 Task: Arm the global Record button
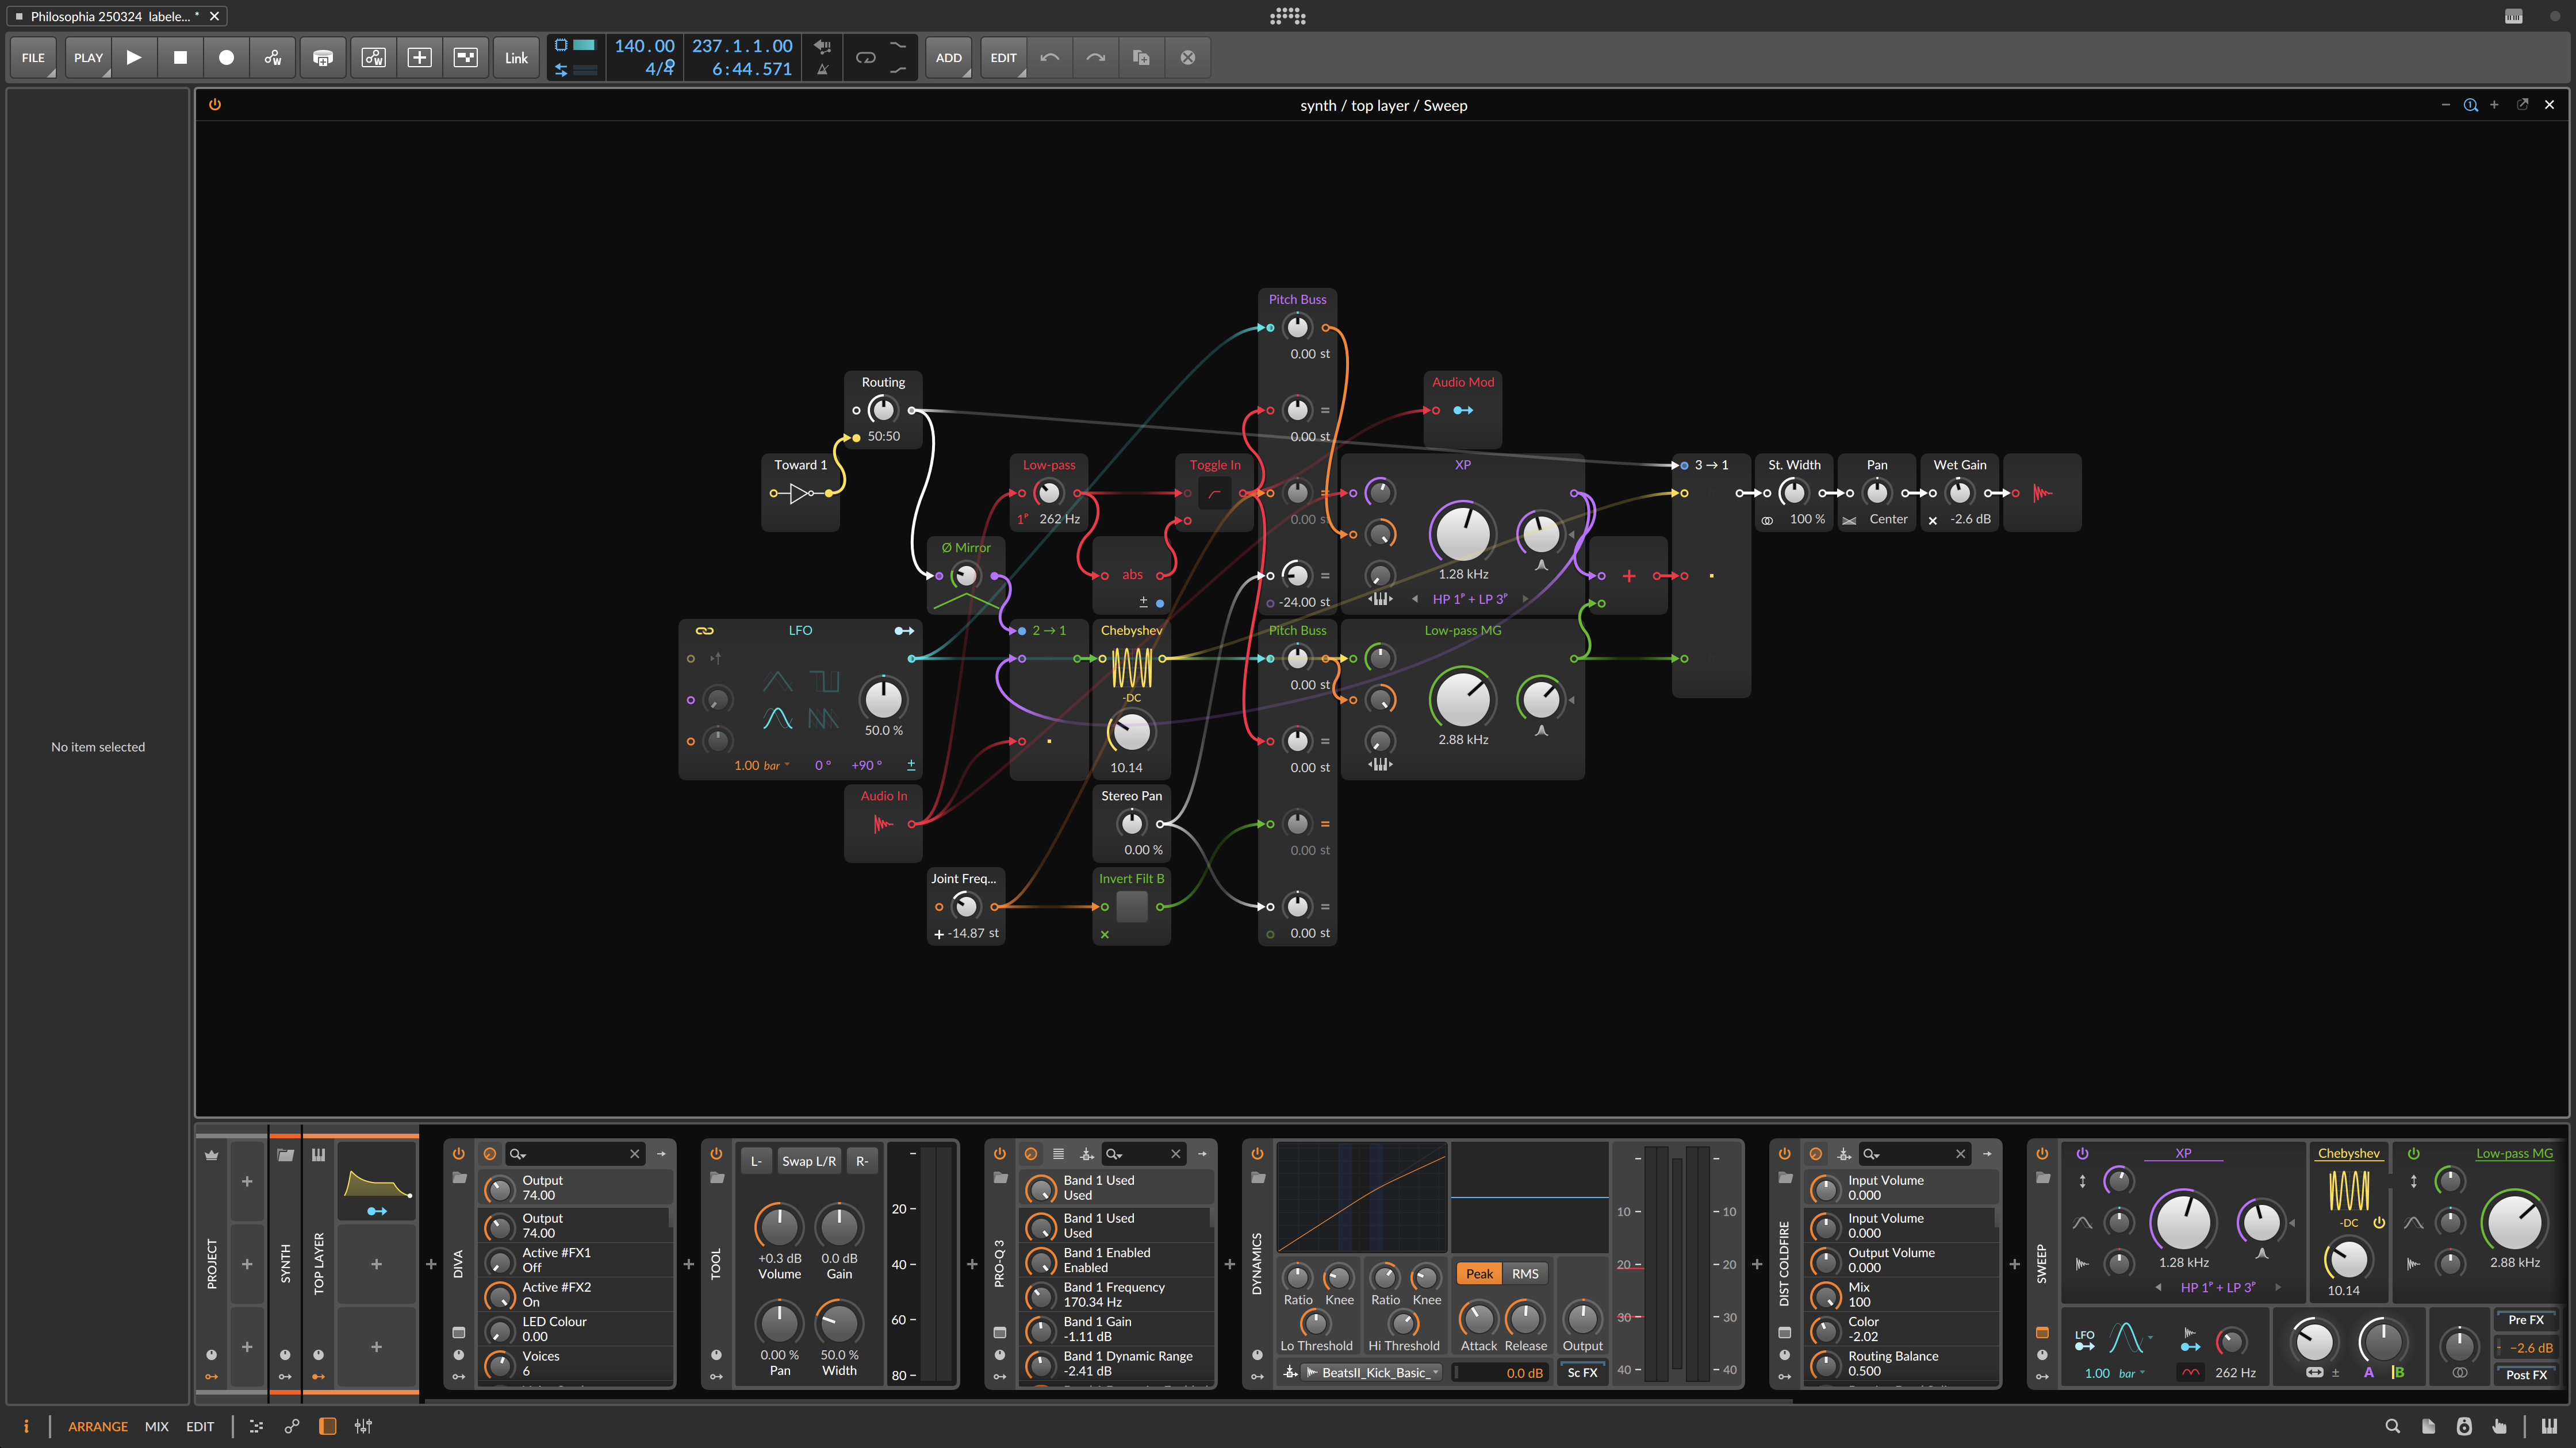coord(227,58)
